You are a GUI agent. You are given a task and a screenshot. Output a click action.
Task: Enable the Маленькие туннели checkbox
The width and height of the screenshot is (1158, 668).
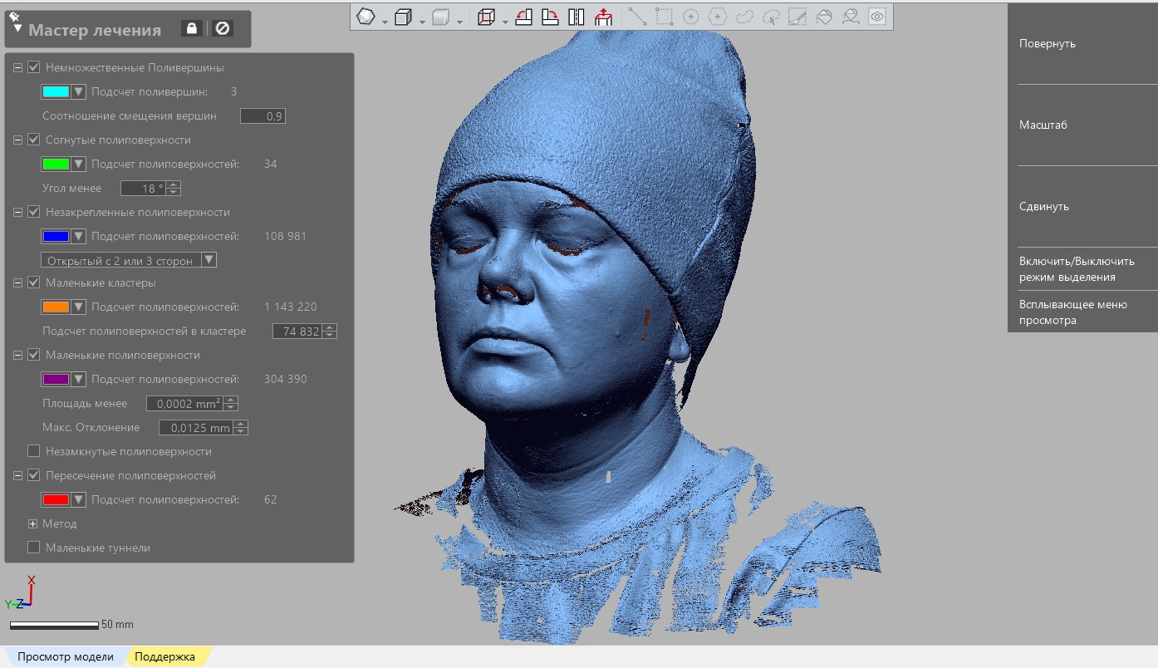pyautogui.click(x=34, y=547)
